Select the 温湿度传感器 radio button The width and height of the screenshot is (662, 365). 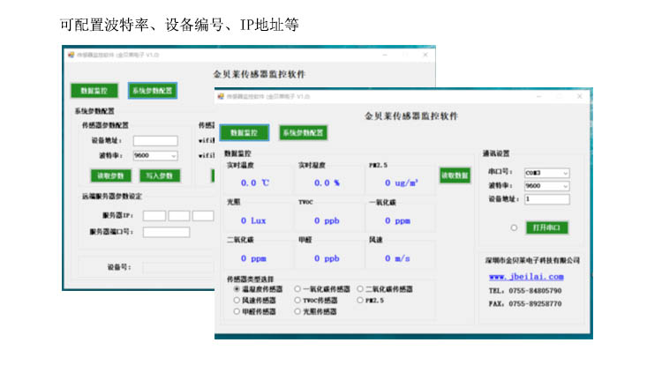tap(237, 289)
